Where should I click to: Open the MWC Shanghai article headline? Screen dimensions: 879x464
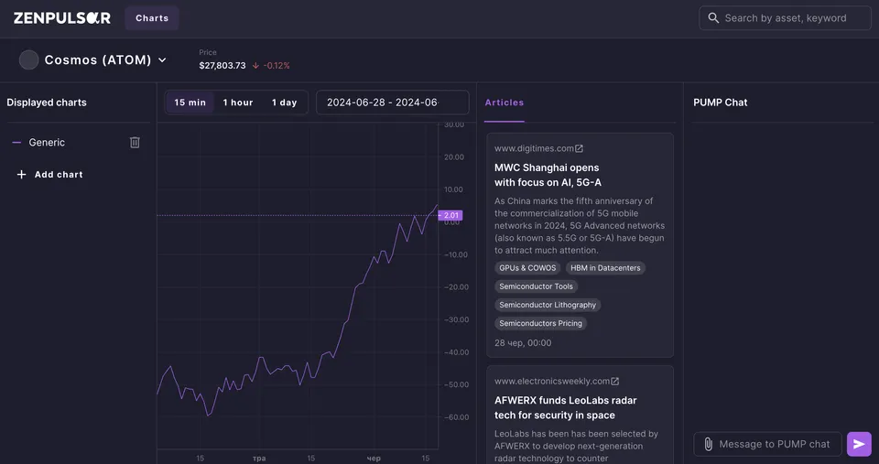click(548, 175)
